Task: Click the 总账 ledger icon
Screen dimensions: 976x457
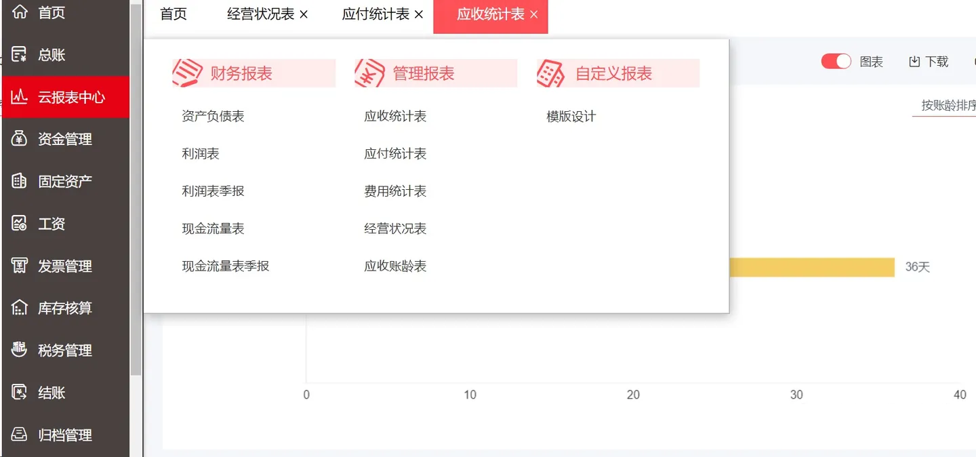Action: pos(20,55)
